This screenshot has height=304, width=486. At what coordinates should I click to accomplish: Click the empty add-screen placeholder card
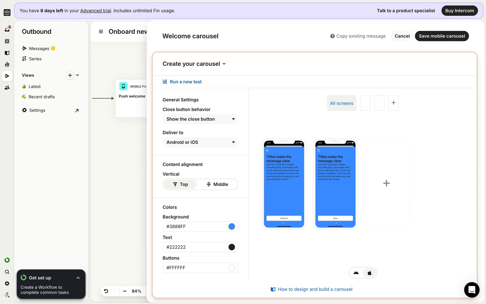[x=386, y=183]
